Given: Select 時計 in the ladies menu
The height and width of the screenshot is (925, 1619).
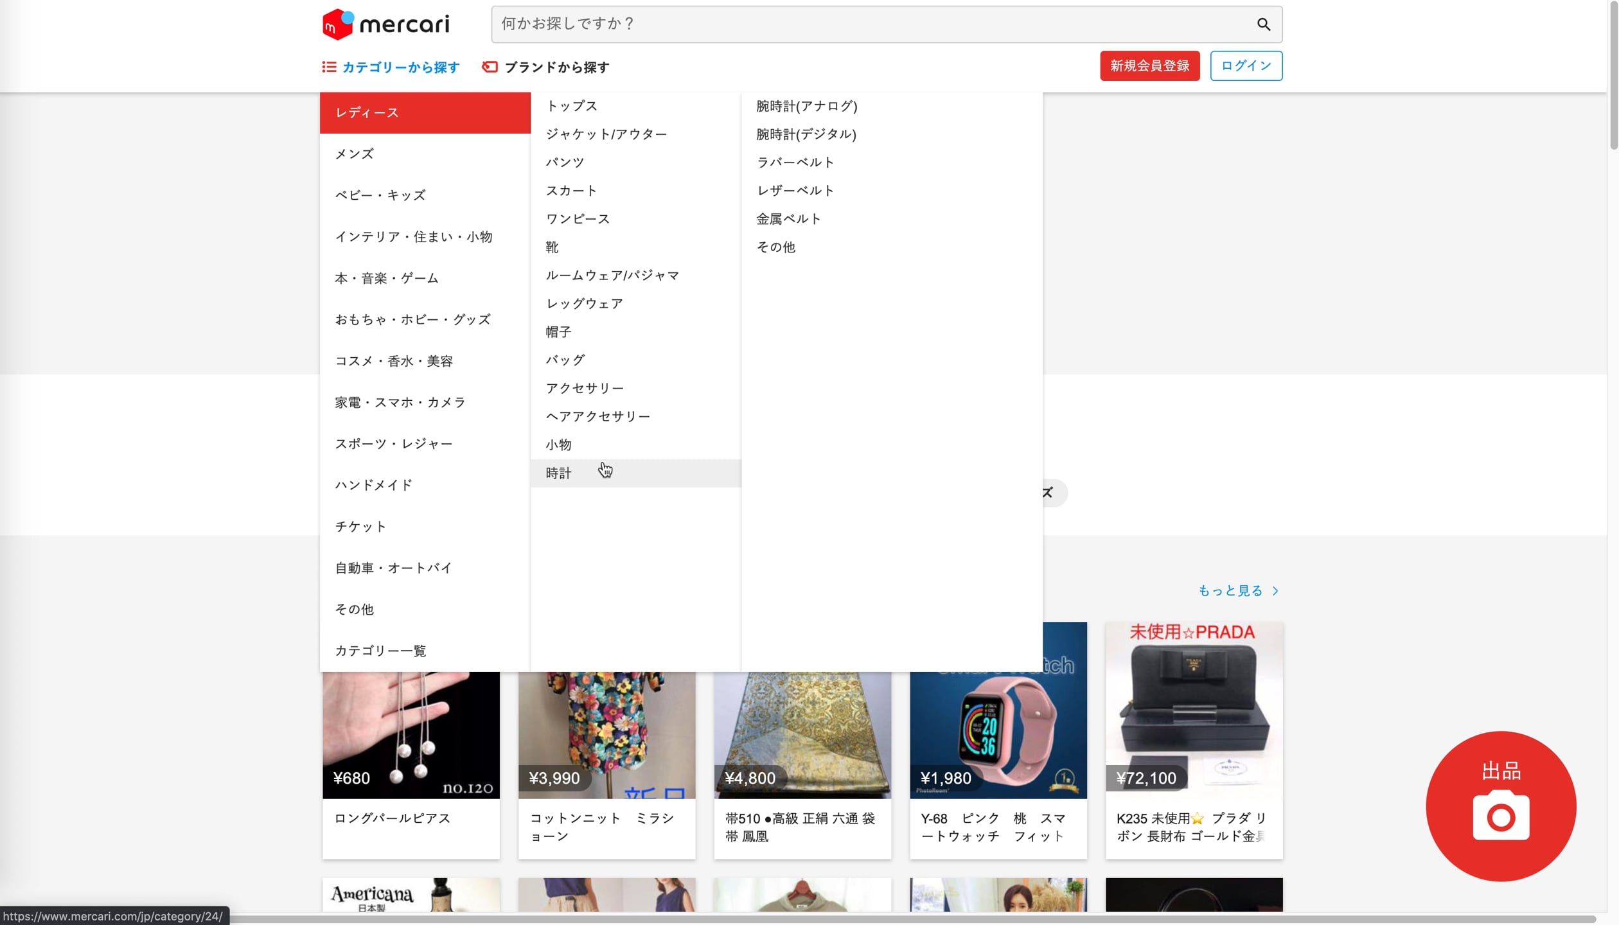Looking at the screenshot, I should coord(558,473).
